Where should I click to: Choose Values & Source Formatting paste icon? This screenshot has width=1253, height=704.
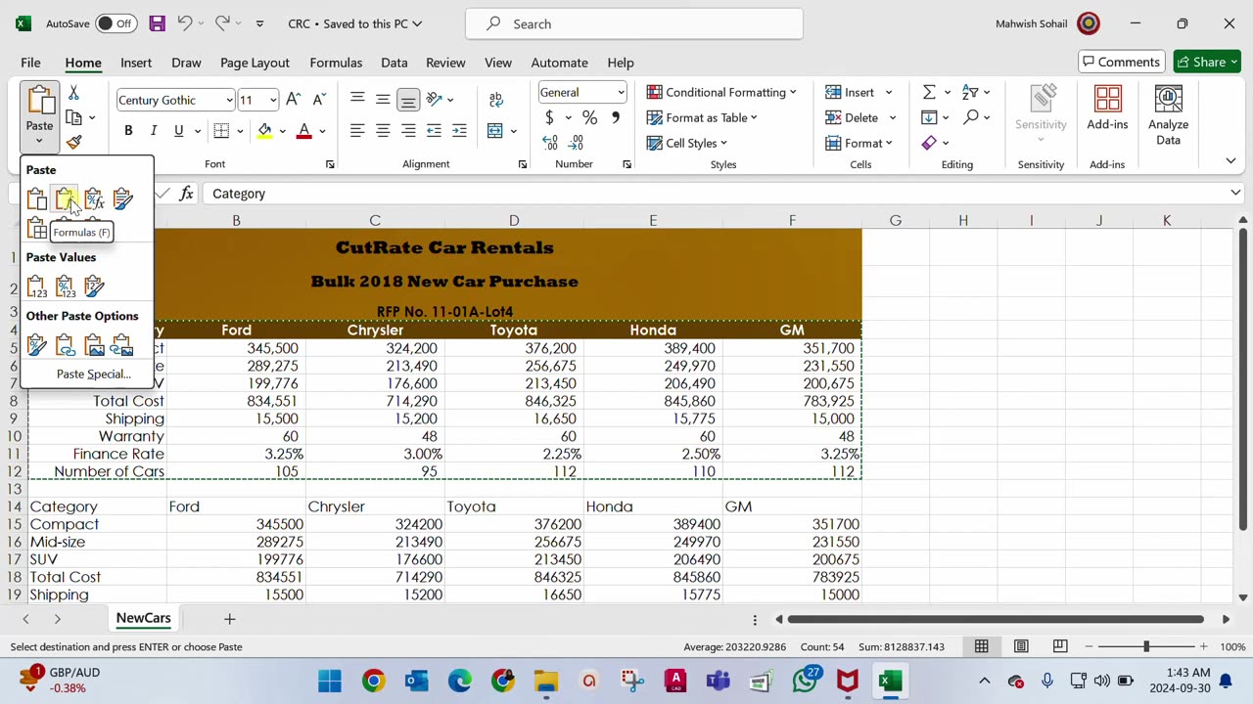tap(94, 286)
